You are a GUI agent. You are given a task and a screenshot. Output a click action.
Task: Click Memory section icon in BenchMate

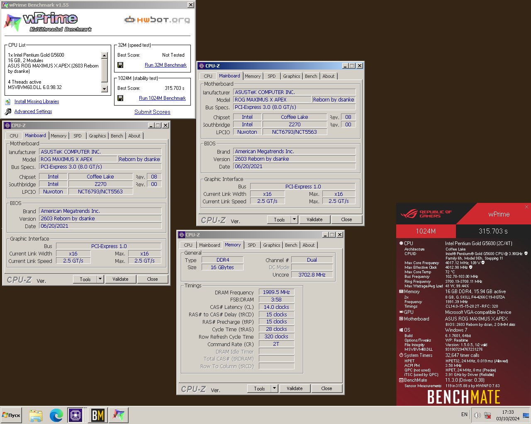[x=401, y=291]
